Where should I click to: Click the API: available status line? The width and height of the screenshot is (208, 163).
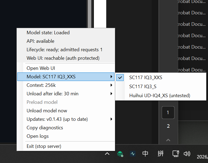66,41
